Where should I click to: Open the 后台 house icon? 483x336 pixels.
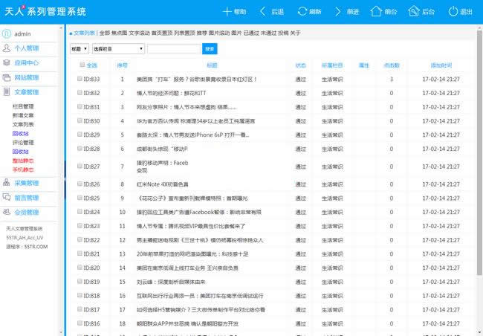[413, 12]
